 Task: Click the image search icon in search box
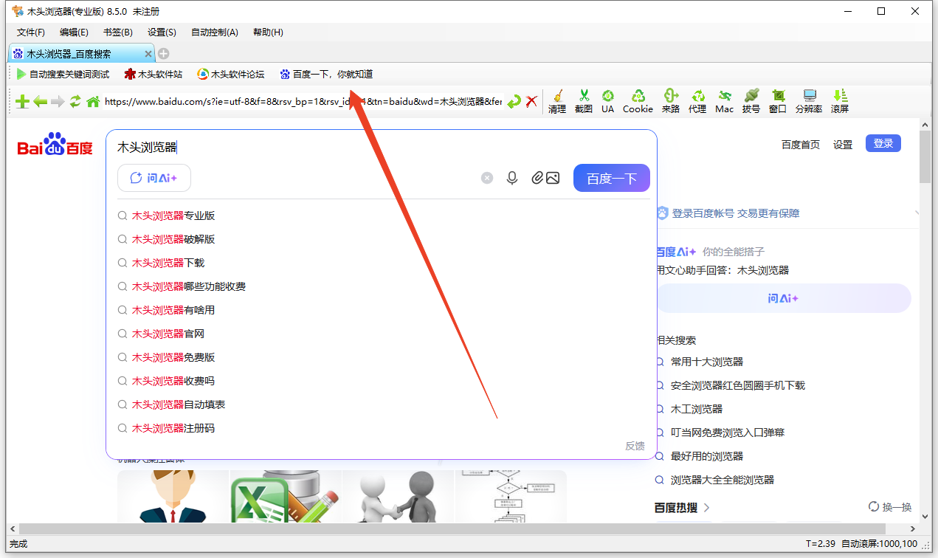click(x=553, y=178)
